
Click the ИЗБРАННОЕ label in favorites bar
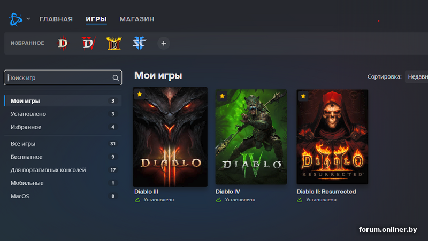pyautogui.click(x=27, y=43)
